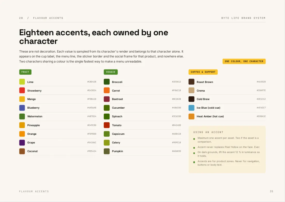This screenshot has width=285, height=202.
Task: Click the 'Orange' name label
Action: tap(32, 134)
